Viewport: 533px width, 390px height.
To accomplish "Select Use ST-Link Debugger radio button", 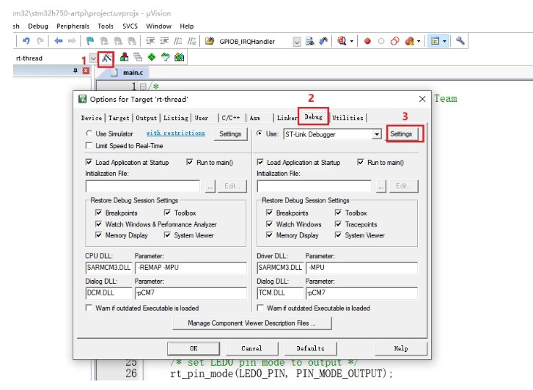I will [x=260, y=133].
